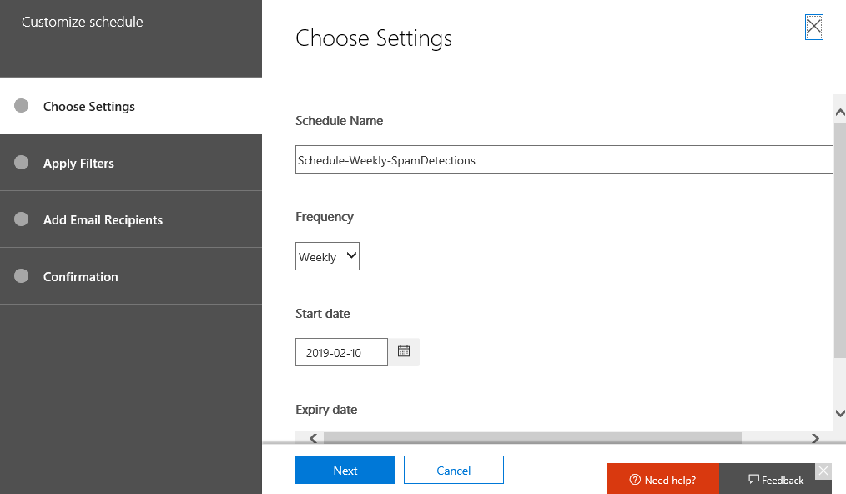The height and width of the screenshot is (494, 846).
Task: Close the Choose Settings dialog
Action: (814, 28)
